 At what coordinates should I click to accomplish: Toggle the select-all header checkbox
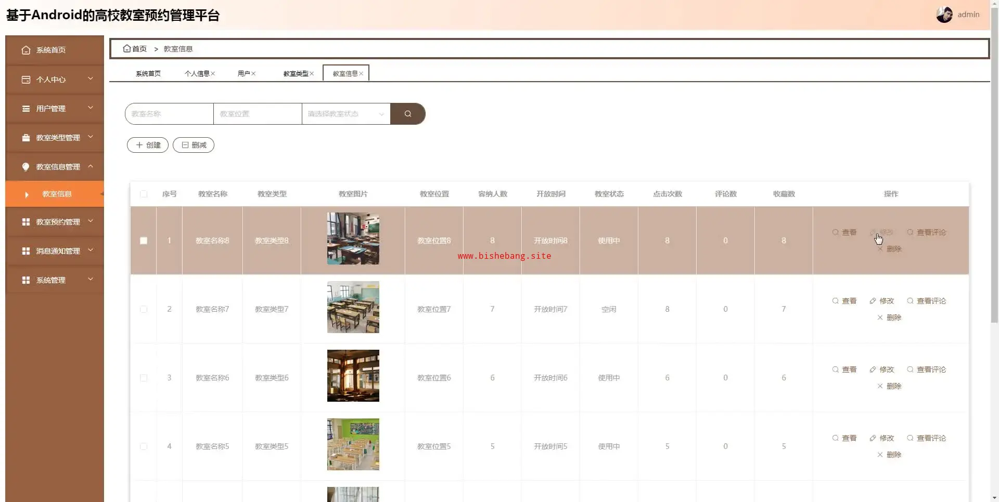tap(144, 194)
